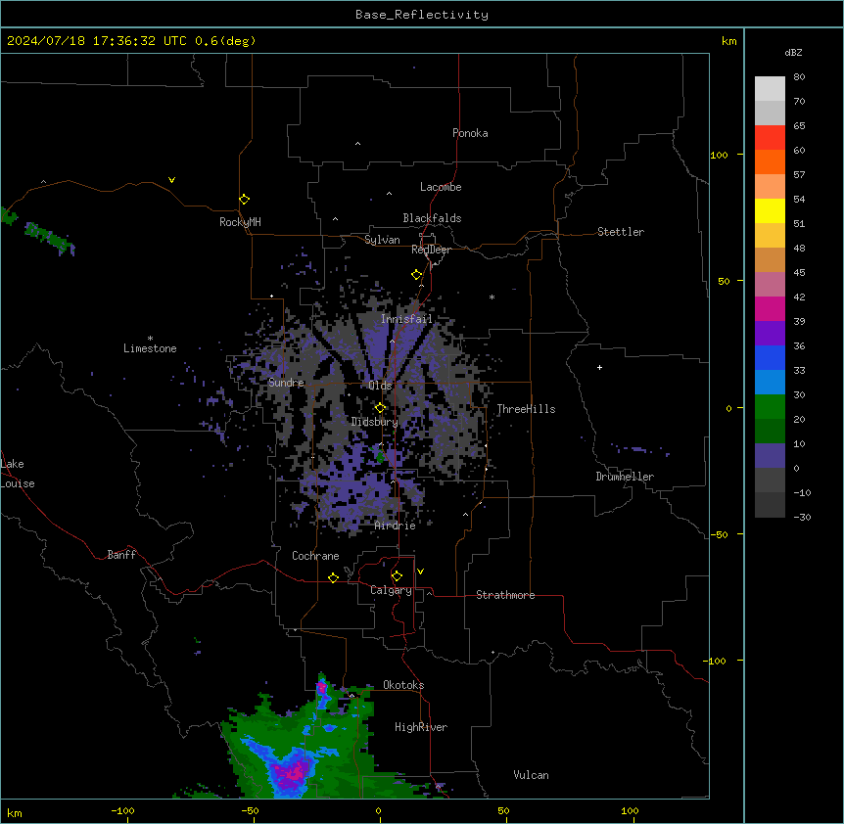Click the Okotoks label

[x=403, y=685]
